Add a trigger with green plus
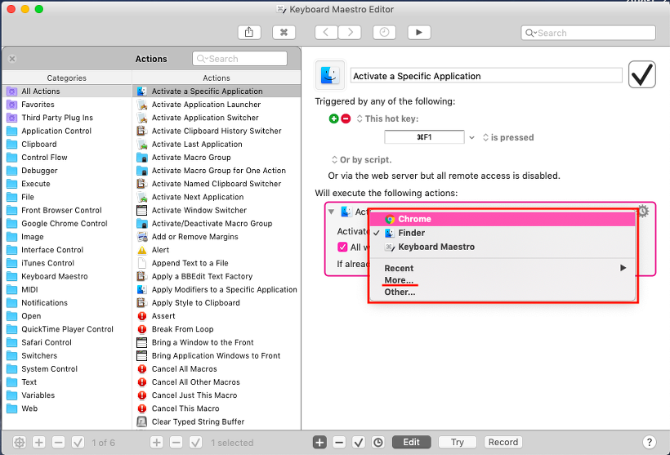 coord(333,118)
